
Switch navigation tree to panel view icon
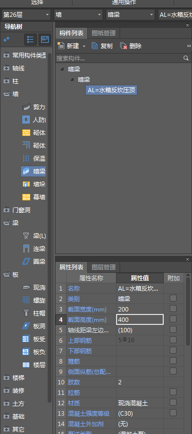click(x=45, y=40)
